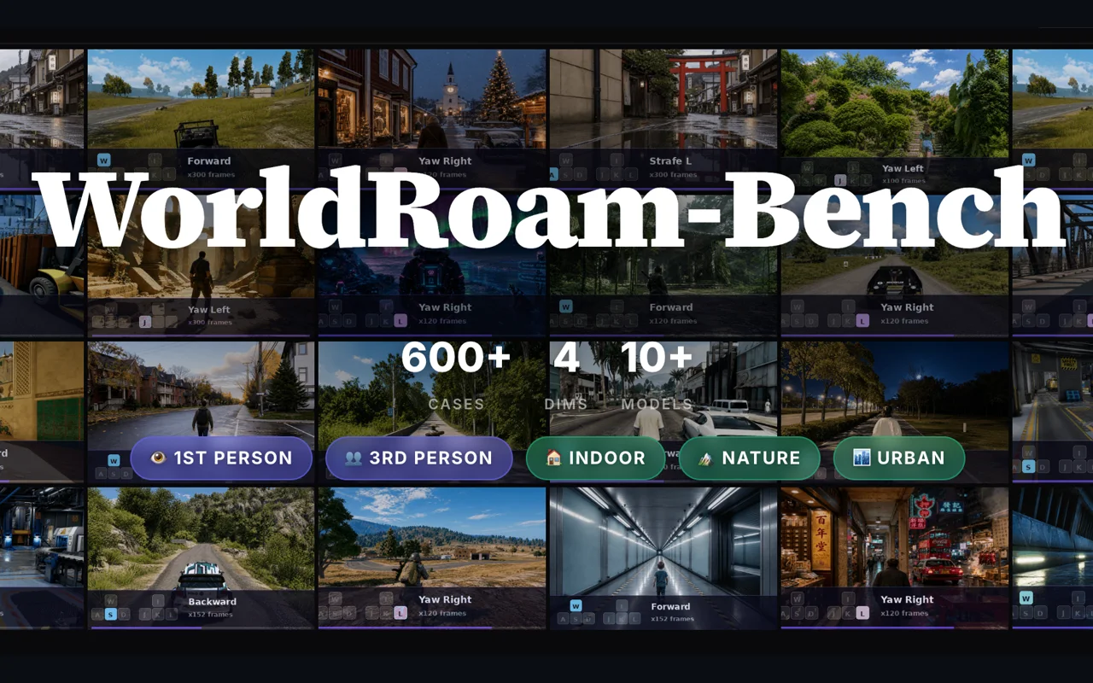Click the Backward label under the rally car clip
Screen dimensions: 1093x683
213,602
